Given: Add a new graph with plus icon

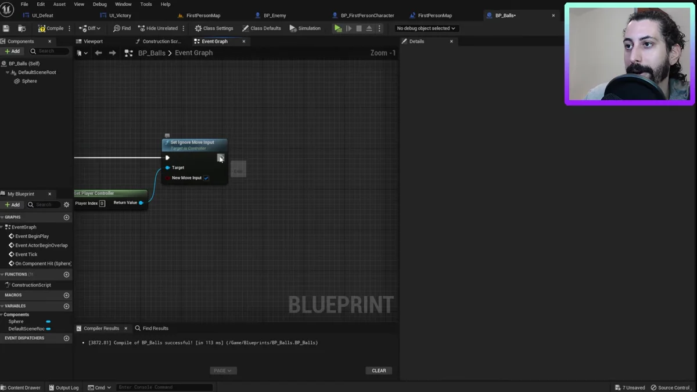Looking at the screenshot, I should tap(66, 217).
